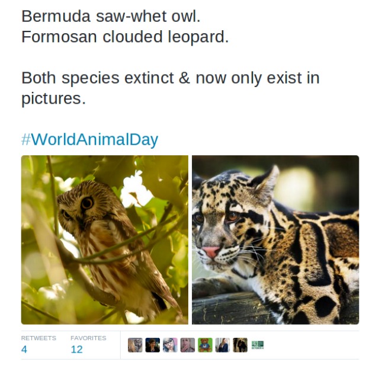Click the 'Bermuda saw-whet owl.' text line
This screenshot has height=368, width=379.
tap(111, 16)
